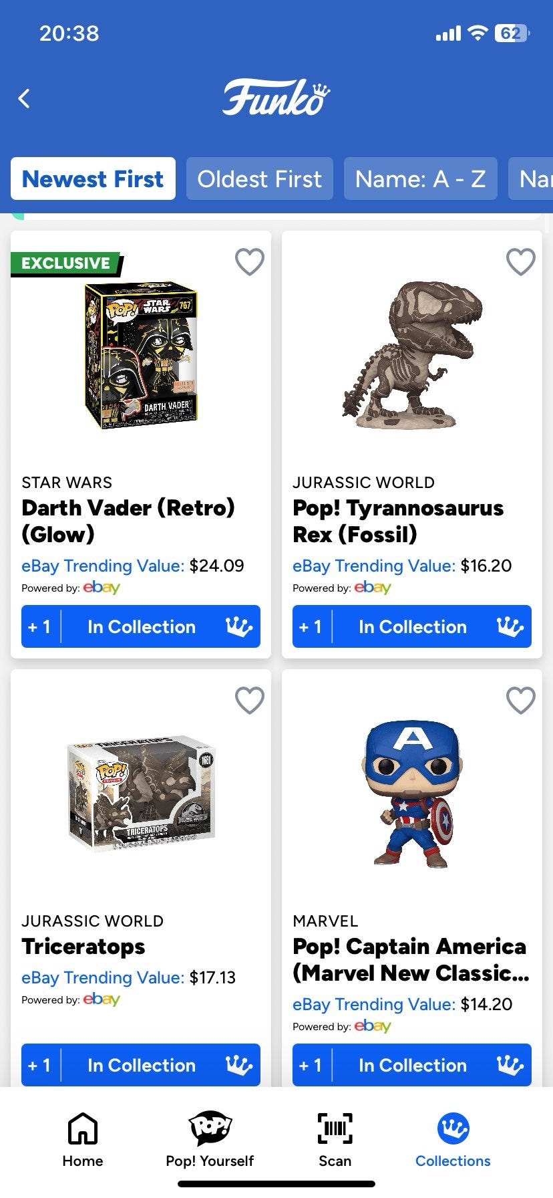Open the Home tab icon
This screenshot has width=553, height=1198.
click(83, 1128)
